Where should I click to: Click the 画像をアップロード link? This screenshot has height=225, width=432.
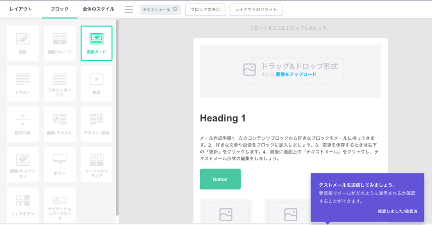(296, 74)
